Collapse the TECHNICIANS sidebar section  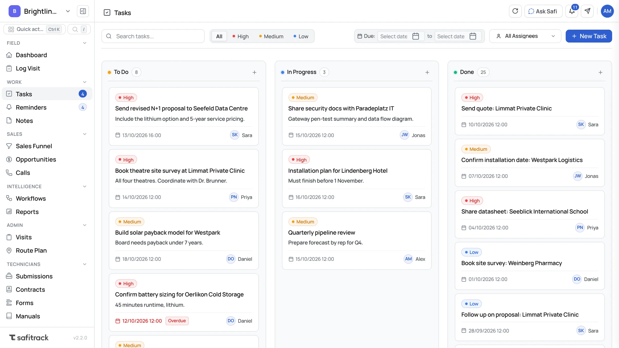(84, 264)
